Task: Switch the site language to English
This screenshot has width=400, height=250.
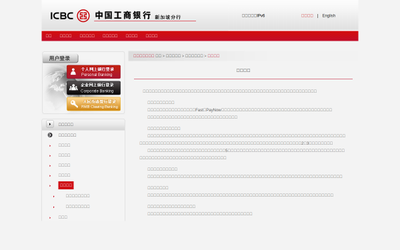Action: click(x=329, y=15)
